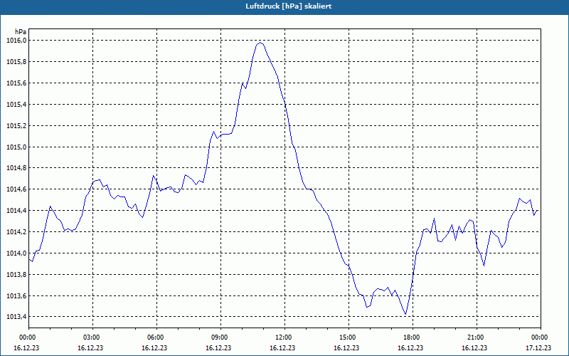This screenshot has width=569, height=356.
Task: Select the 1015,6 y-axis value
Action: [x=16, y=83]
